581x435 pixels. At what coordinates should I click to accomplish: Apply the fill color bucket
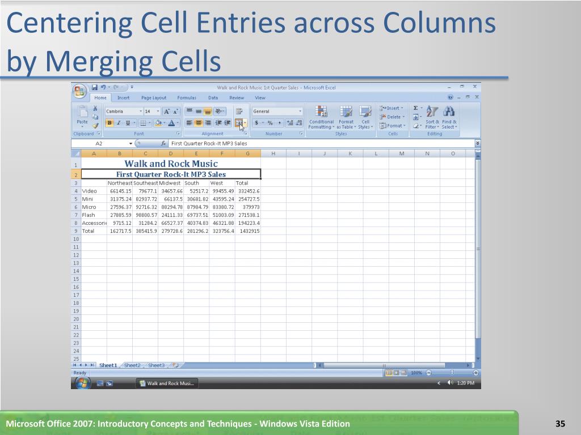(x=158, y=123)
